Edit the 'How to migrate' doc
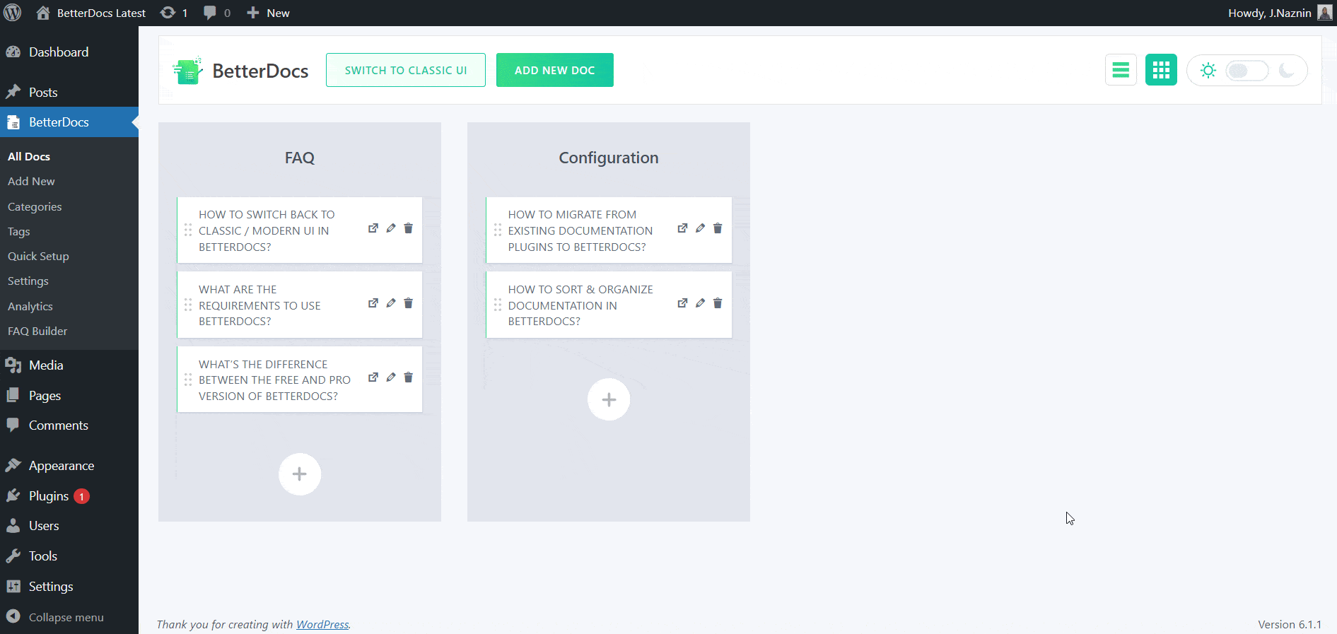The width and height of the screenshot is (1337, 634). coord(700,228)
